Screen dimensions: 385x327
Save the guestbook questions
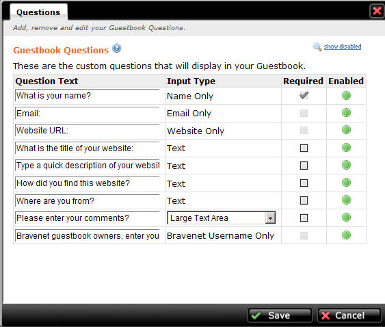pyautogui.click(x=280, y=315)
